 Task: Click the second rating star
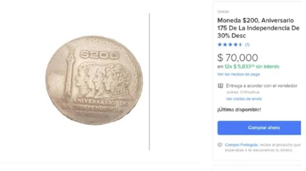(x=225, y=45)
